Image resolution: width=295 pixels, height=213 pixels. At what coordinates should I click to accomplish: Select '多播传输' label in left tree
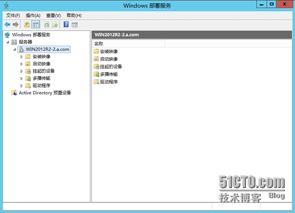pos(42,78)
